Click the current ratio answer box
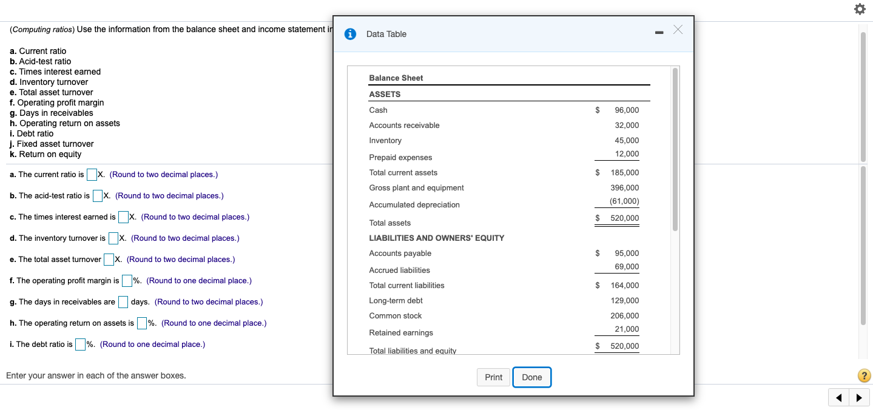873x410 pixels. pos(92,175)
